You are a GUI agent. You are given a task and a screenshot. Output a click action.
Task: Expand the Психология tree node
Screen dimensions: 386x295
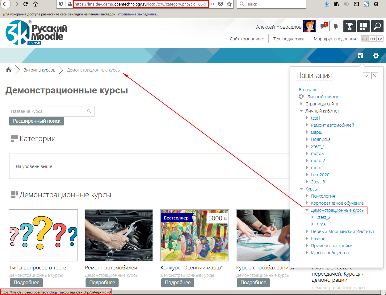click(x=307, y=196)
